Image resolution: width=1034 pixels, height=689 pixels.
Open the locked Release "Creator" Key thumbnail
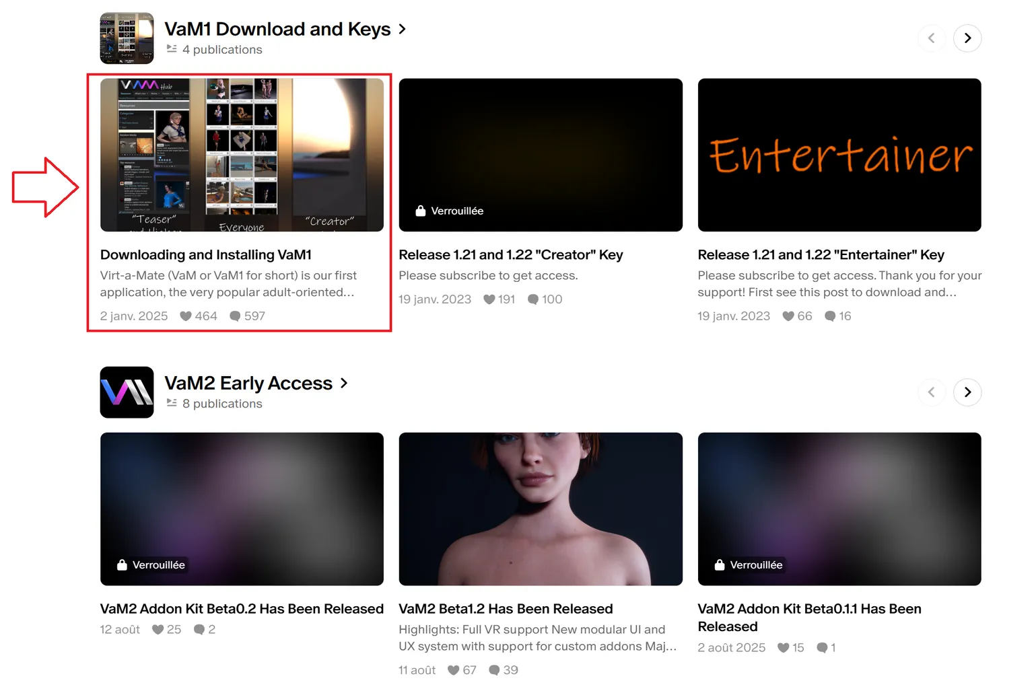(541, 155)
